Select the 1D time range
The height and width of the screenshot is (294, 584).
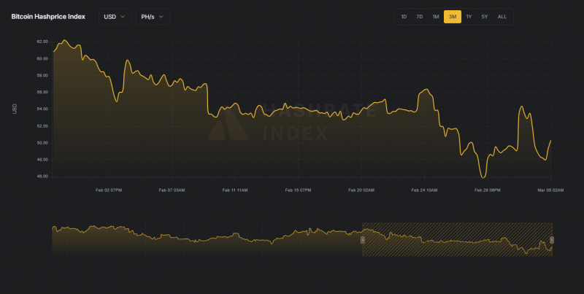[404, 17]
